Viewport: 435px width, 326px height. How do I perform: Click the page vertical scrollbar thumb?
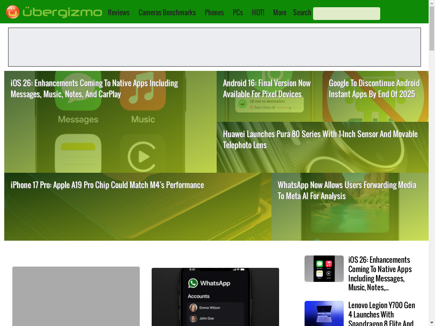point(432,28)
